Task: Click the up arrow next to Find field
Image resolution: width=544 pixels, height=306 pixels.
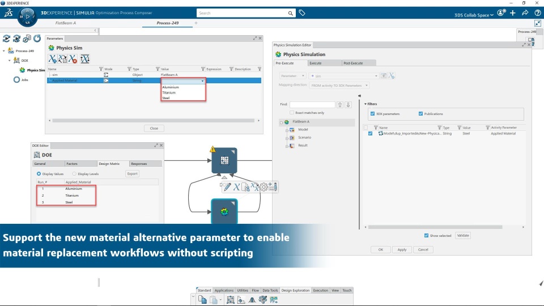Action: coord(340,104)
